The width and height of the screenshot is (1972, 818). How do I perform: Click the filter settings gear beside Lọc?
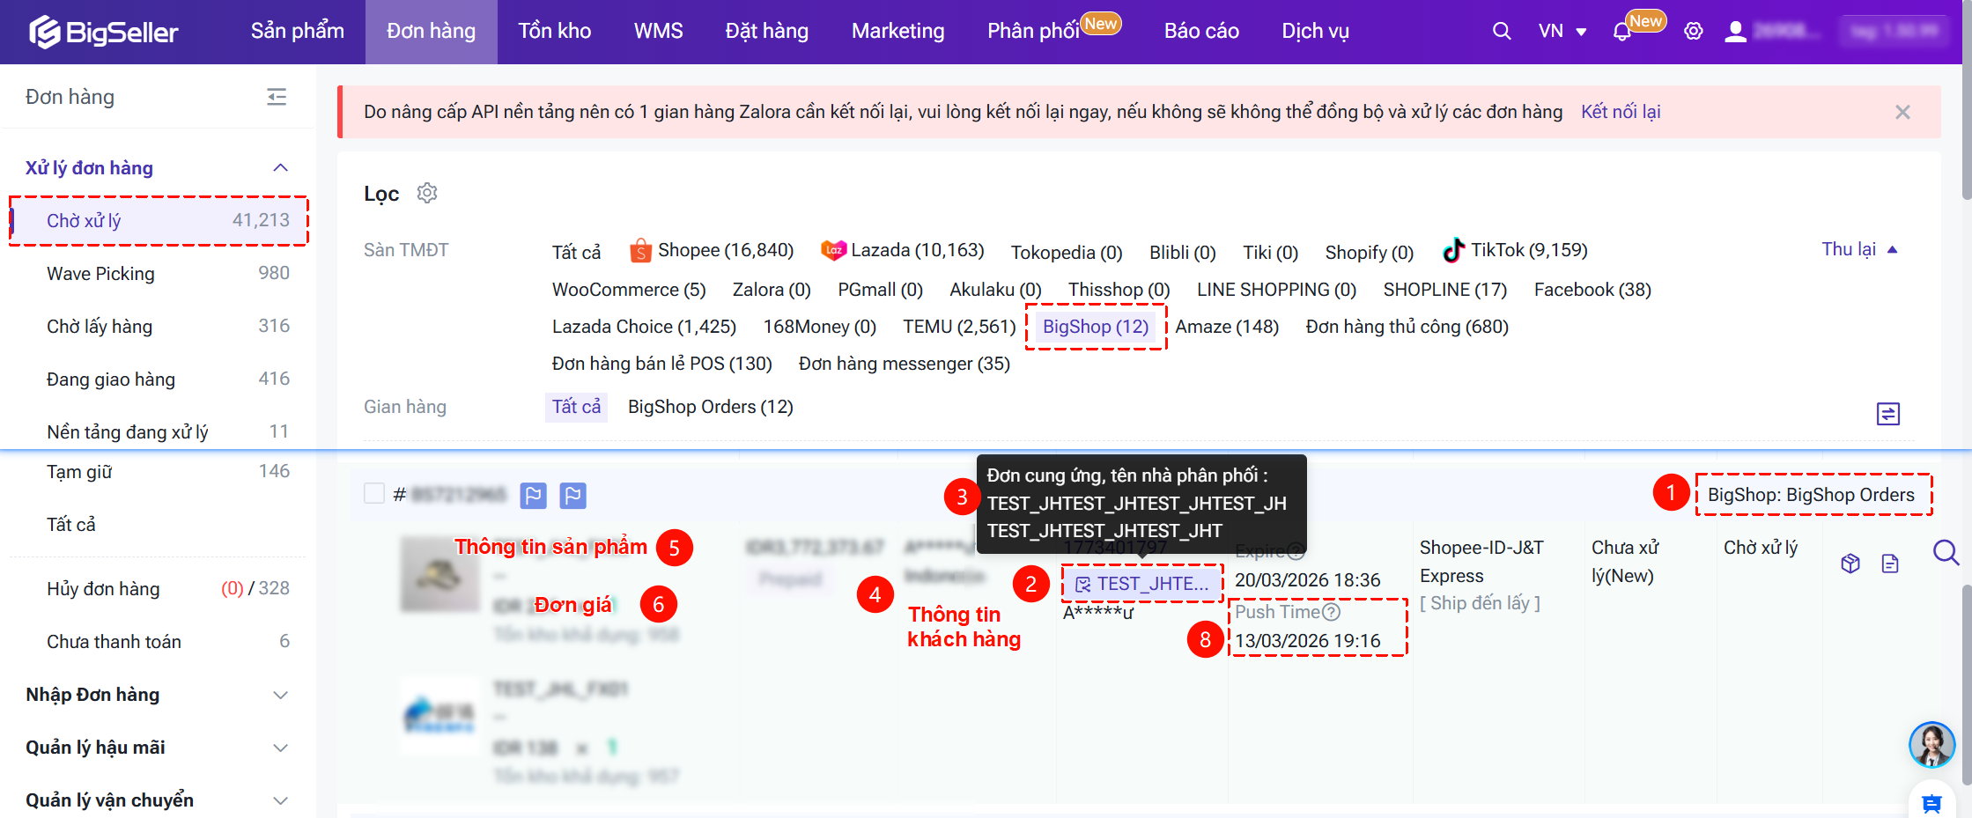coord(427,193)
